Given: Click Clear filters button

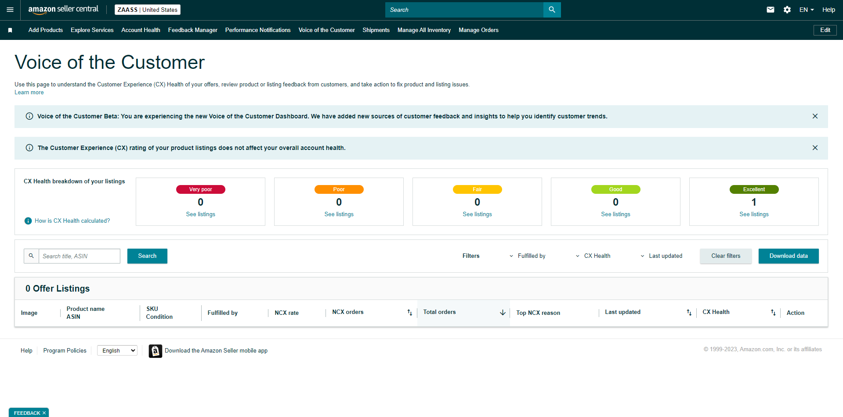Looking at the screenshot, I should tap(726, 256).
